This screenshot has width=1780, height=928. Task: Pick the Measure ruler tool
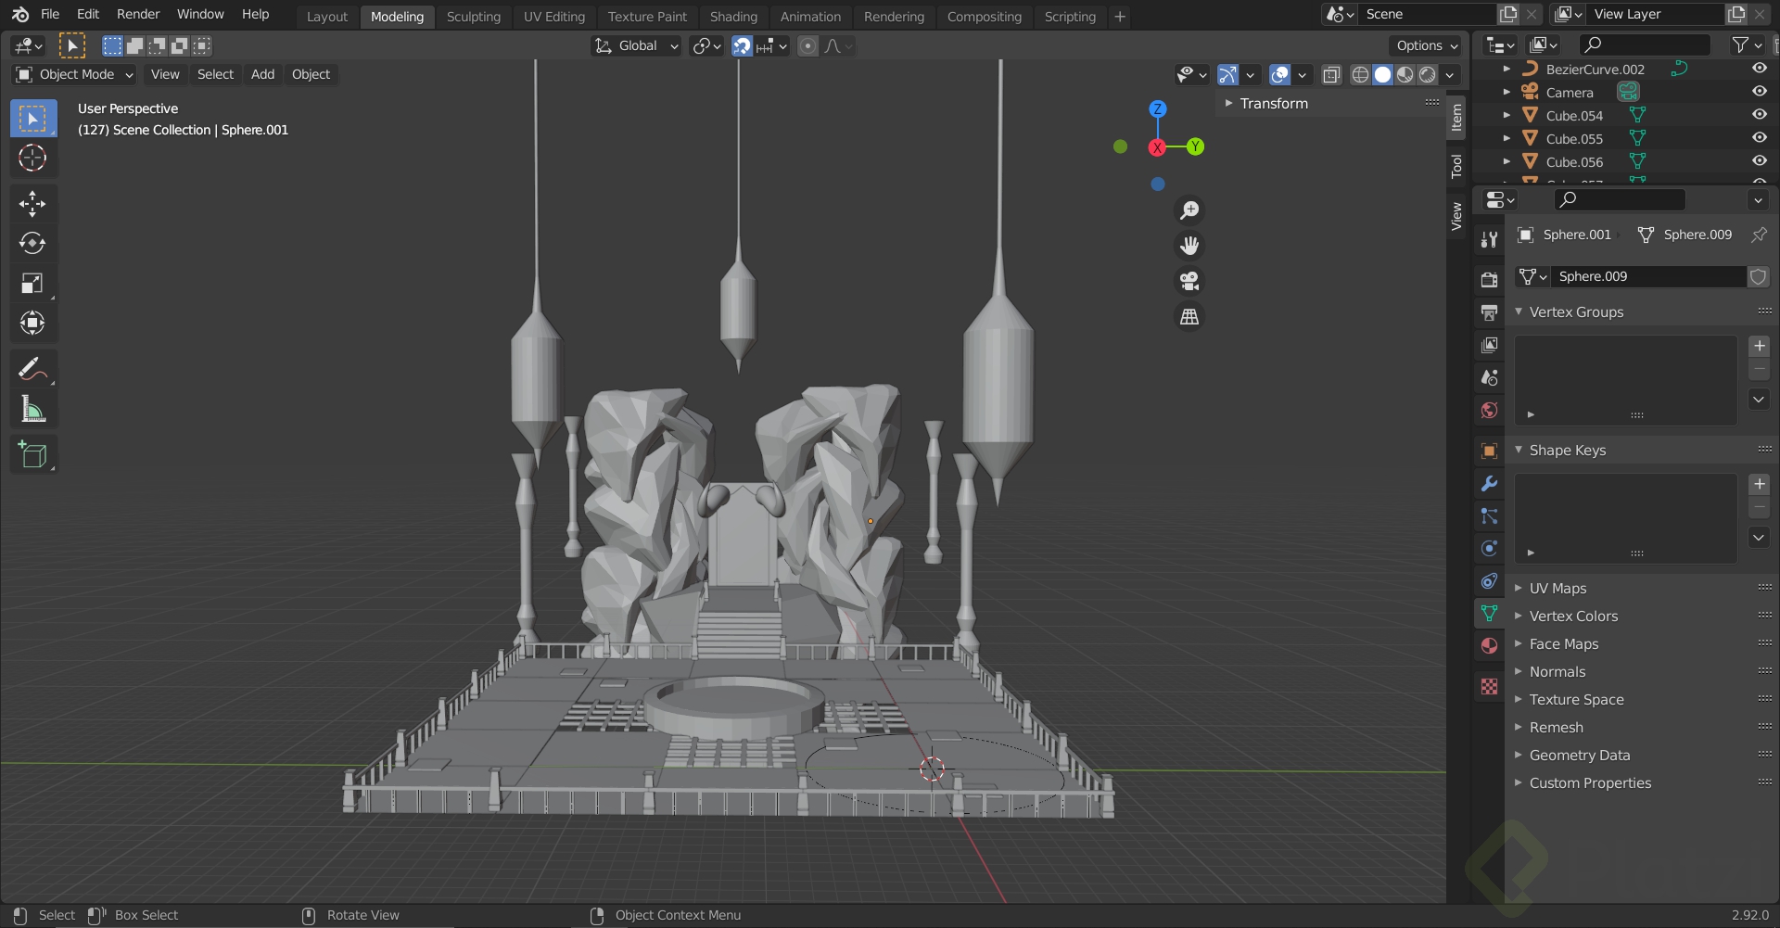tap(32, 409)
